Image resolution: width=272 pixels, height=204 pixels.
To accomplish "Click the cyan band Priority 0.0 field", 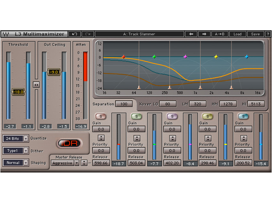I will [244, 151].
